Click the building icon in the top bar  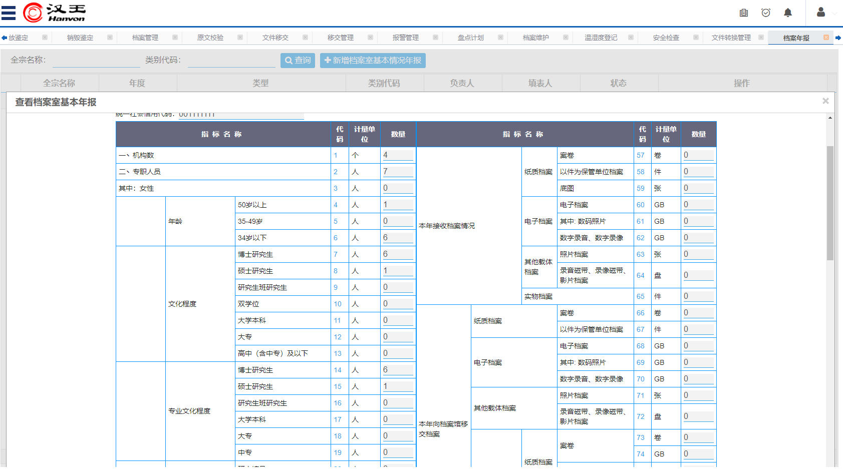coord(744,13)
